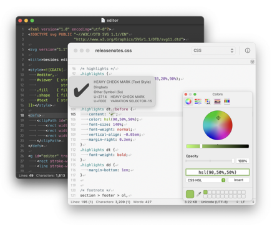Image resolution: width=277 pixels, height=225 pixels.
Task: Click the document icon in editor title bar
Action: tap(103, 20)
